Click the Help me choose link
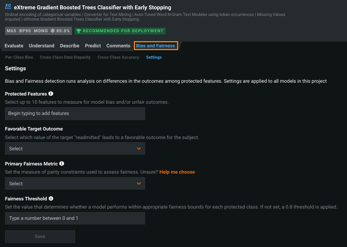Image resolution: width=347 pixels, height=247 pixels. click(x=177, y=172)
